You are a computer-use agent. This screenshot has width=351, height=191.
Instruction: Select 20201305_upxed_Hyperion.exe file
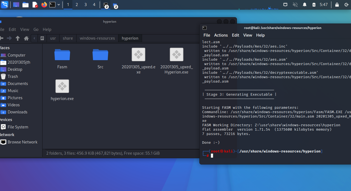click(x=177, y=61)
